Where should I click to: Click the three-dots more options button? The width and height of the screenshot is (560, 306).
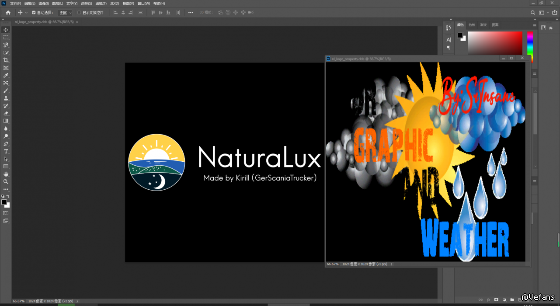(191, 13)
